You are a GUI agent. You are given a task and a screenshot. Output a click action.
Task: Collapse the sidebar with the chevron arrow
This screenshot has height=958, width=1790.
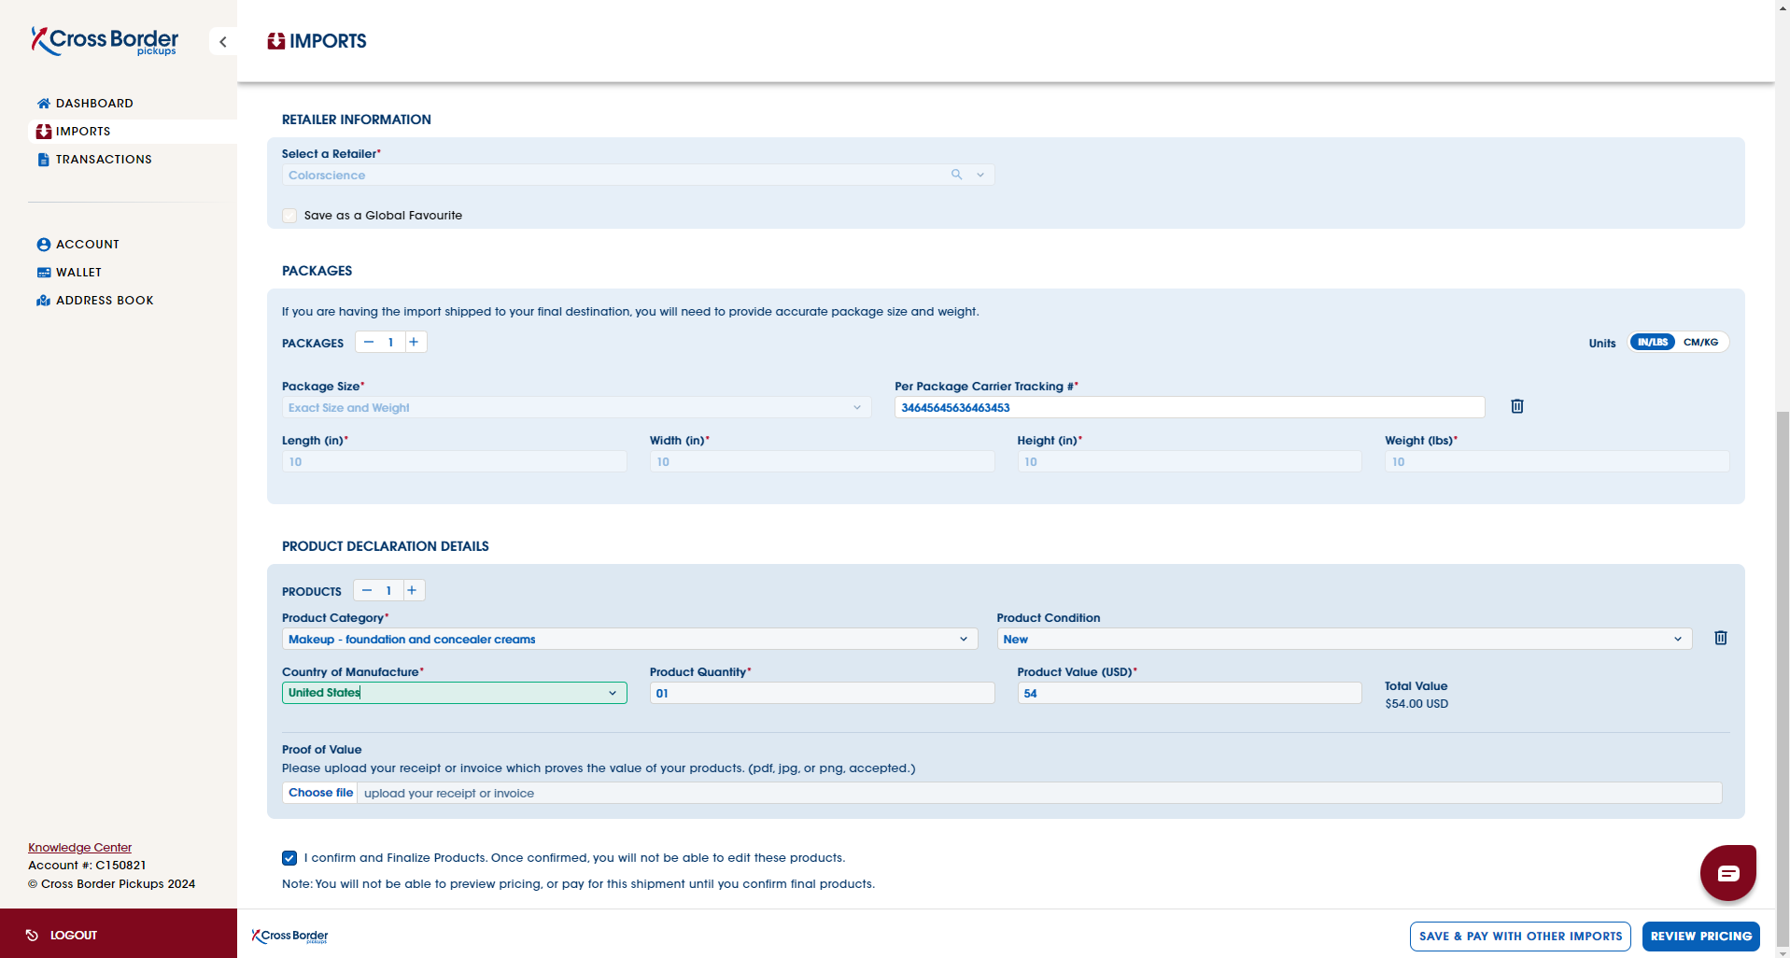click(223, 42)
